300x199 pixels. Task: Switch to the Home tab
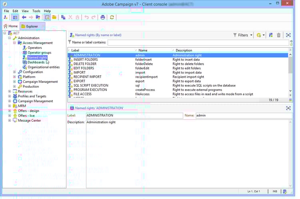point(10,26)
